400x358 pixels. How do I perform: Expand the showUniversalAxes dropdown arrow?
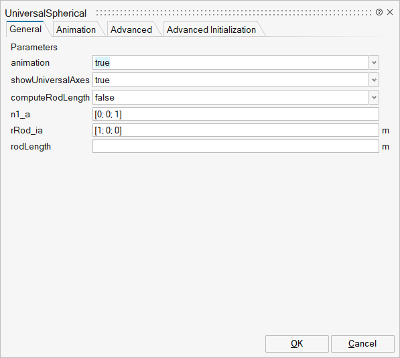pyautogui.click(x=374, y=80)
